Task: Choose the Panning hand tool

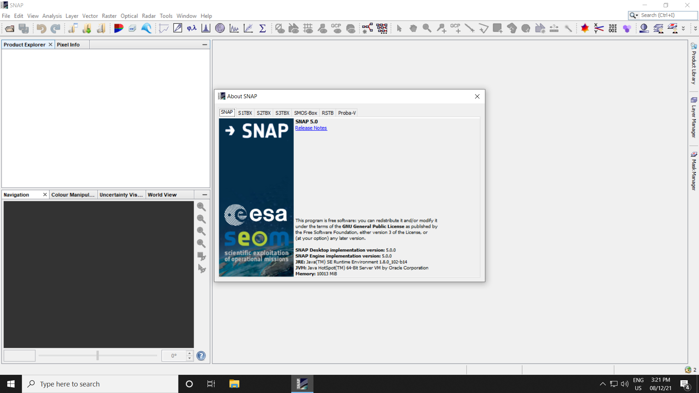Action: pyautogui.click(x=413, y=28)
